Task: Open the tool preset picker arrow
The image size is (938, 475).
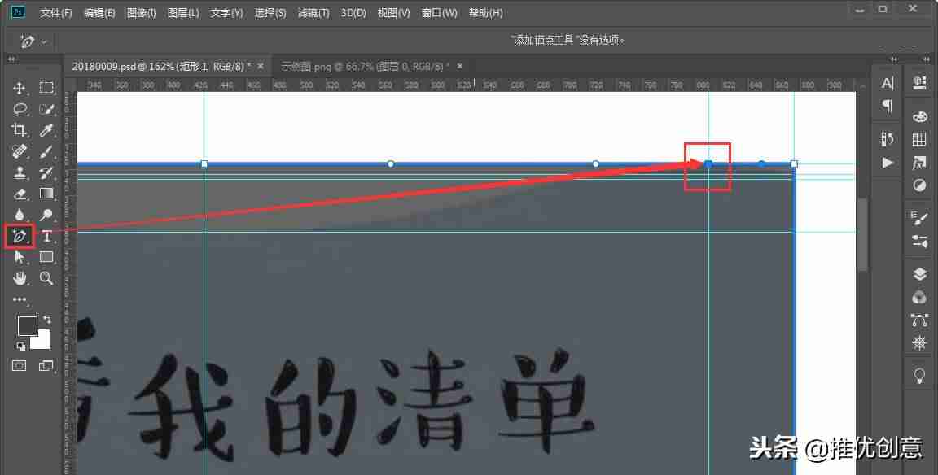Action: click(x=44, y=41)
